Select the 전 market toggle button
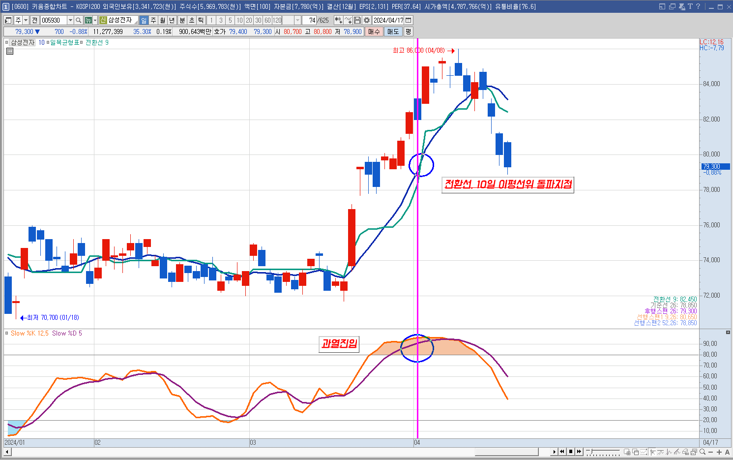 [34, 20]
